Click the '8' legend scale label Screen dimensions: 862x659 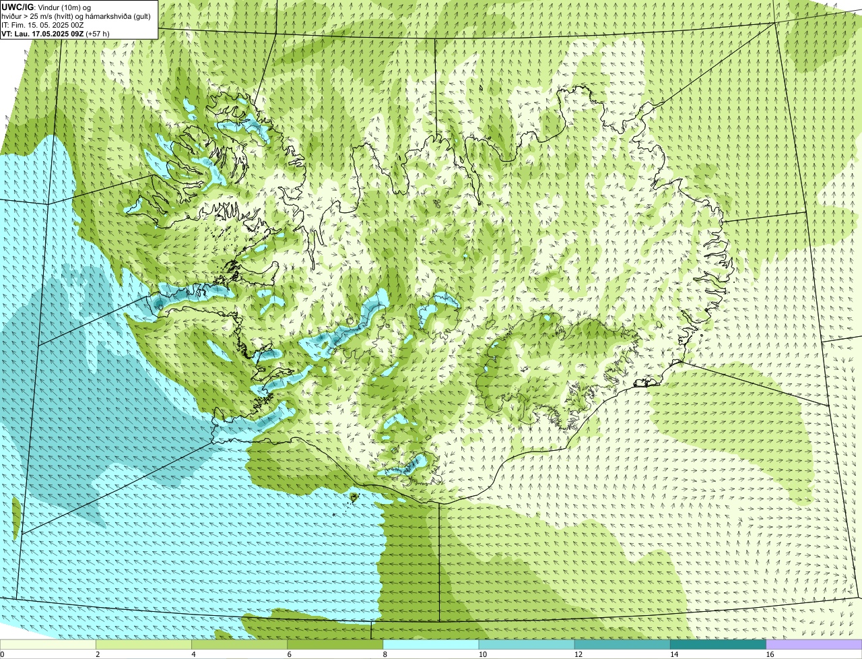385,654
